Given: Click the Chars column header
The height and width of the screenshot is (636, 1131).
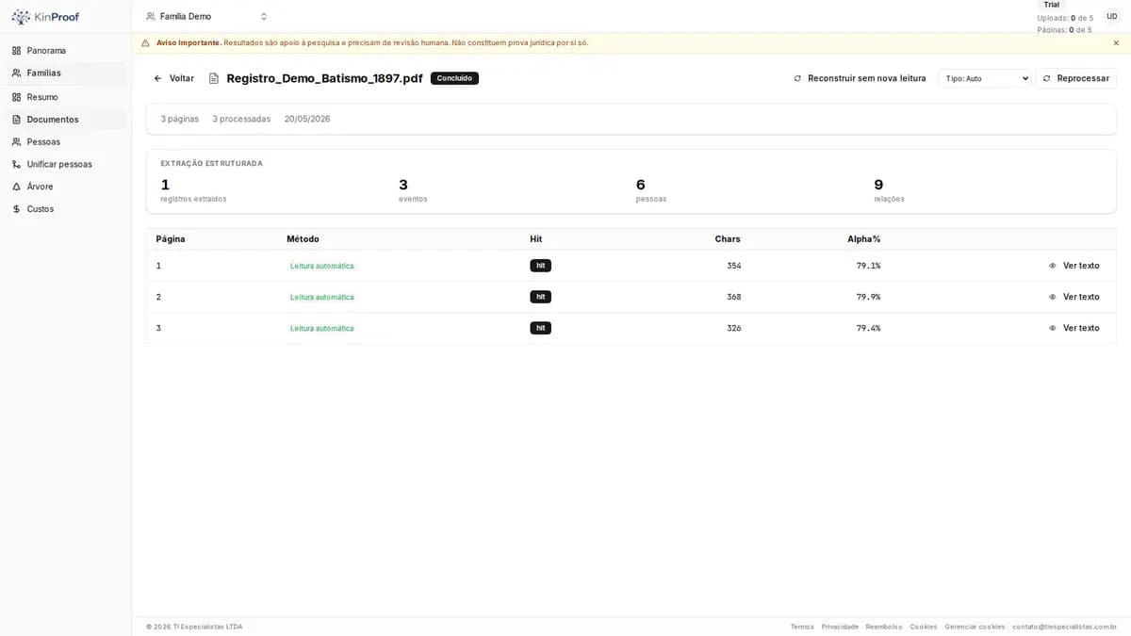Looking at the screenshot, I should tap(728, 239).
